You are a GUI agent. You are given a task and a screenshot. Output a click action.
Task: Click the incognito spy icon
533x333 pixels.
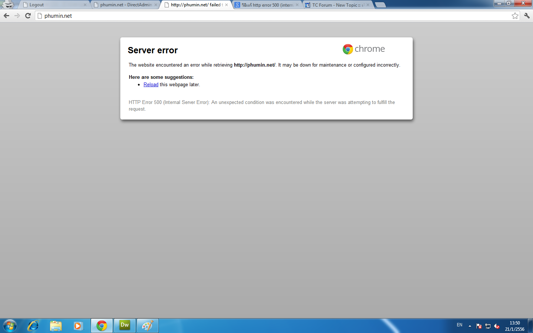click(x=7, y=4)
